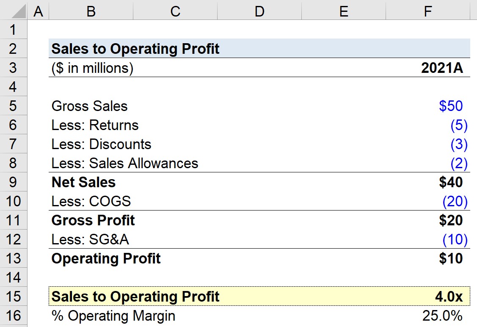This screenshot has width=477, height=327.
Task: Select row 10 header
Action: click(14, 201)
